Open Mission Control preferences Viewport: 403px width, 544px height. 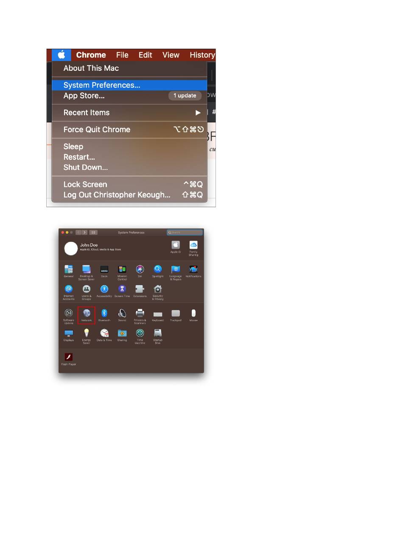tap(122, 272)
